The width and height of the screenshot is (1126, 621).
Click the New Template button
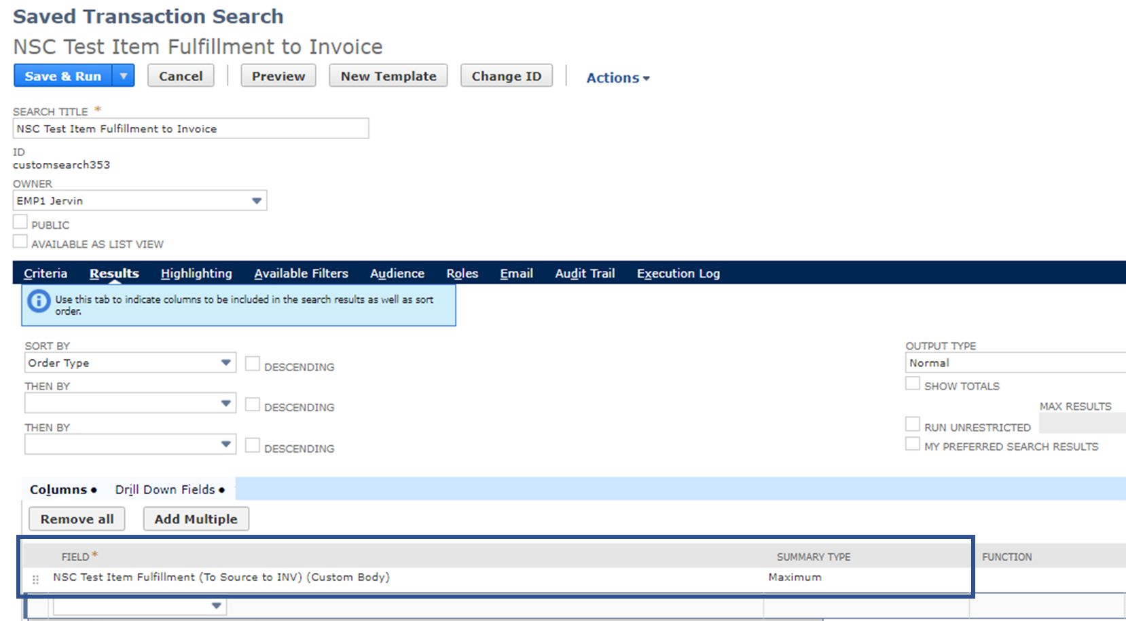[x=388, y=76]
